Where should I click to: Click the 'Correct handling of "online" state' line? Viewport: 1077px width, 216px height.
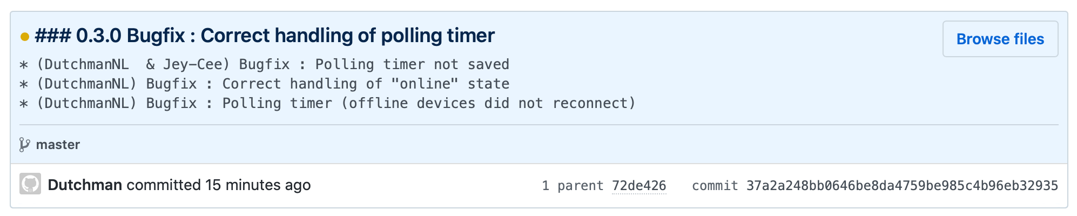[366, 84]
